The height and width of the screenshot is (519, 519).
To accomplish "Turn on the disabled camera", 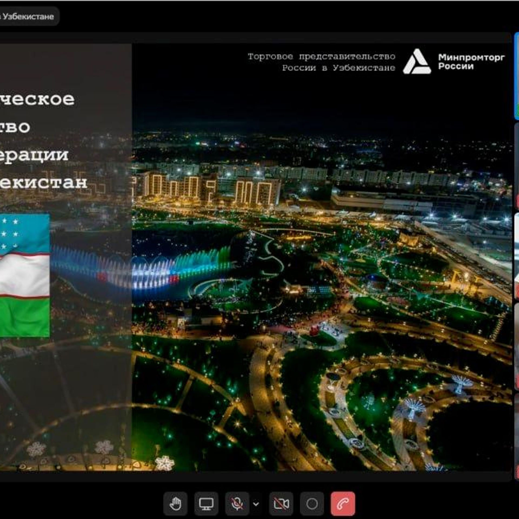I will (x=281, y=504).
